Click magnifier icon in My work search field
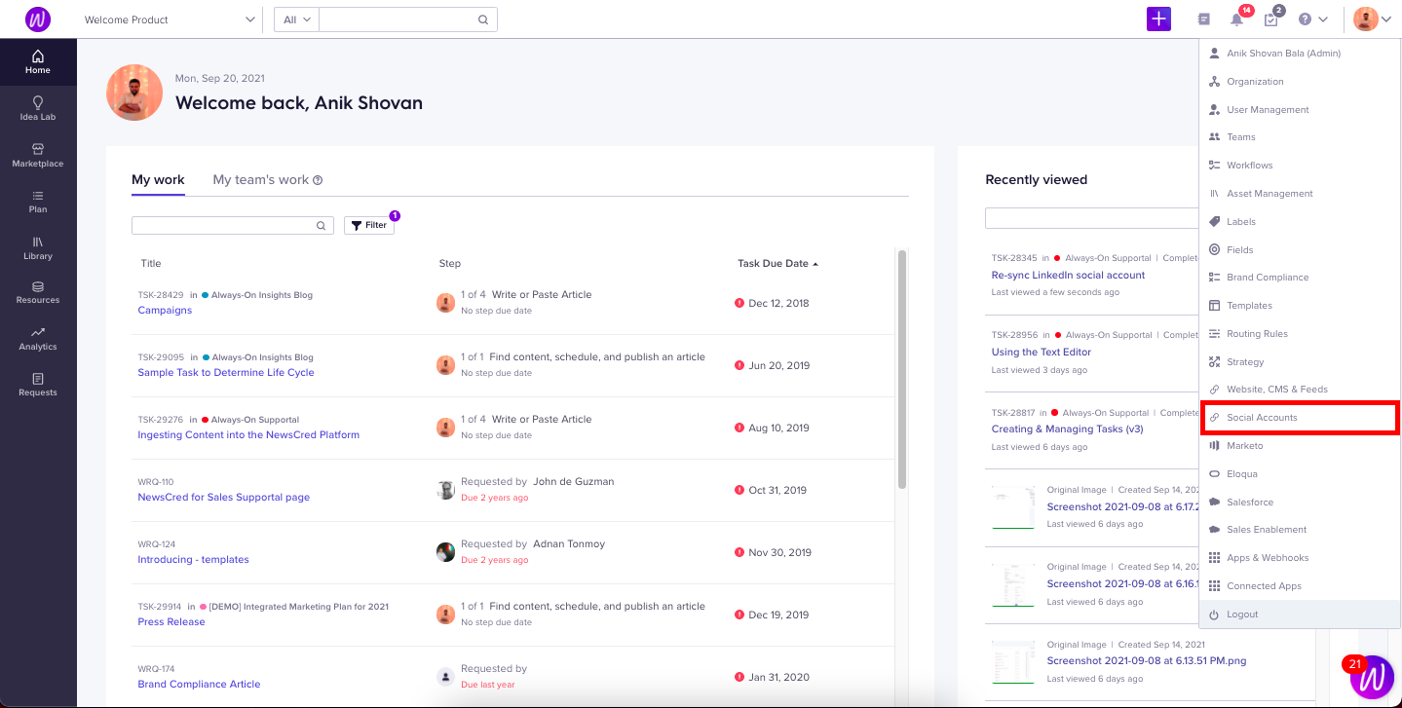 pyautogui.click(x=321, y=226)
